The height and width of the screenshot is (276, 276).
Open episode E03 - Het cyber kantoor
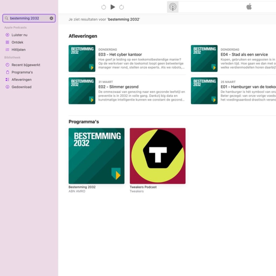coord(120,54)
